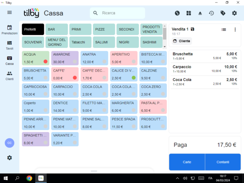Save the sale with floppy disk icon

click(x=192, y=29)
